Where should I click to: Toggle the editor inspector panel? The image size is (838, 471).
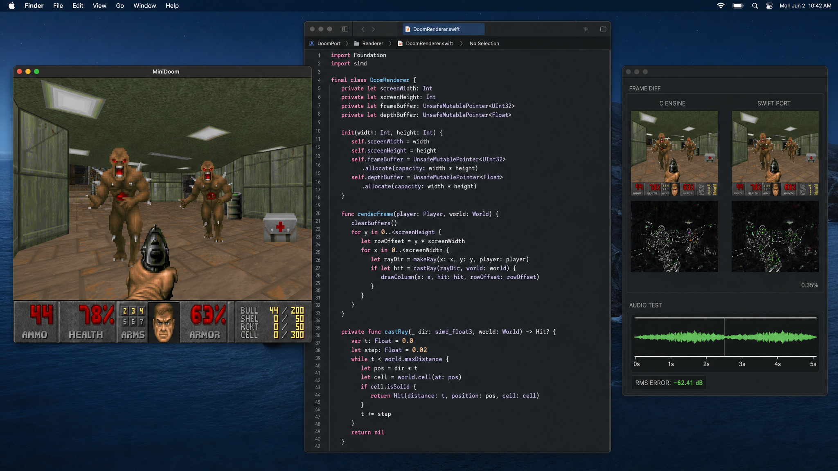(x=603, y=29)
